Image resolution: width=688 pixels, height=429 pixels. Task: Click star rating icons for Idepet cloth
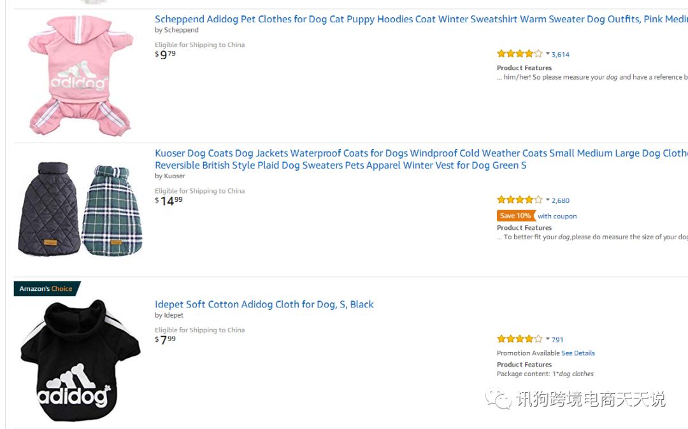click(519, 339)
